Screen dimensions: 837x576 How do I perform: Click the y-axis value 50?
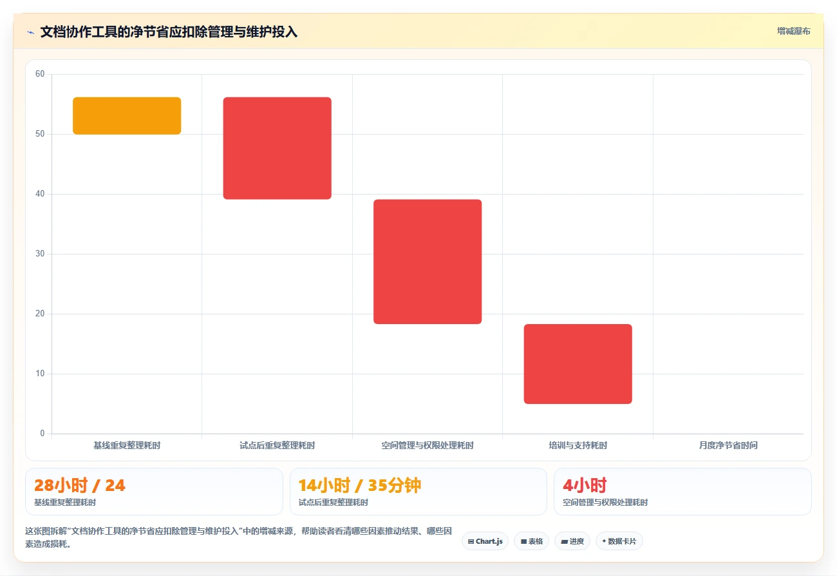coord(40,134)
